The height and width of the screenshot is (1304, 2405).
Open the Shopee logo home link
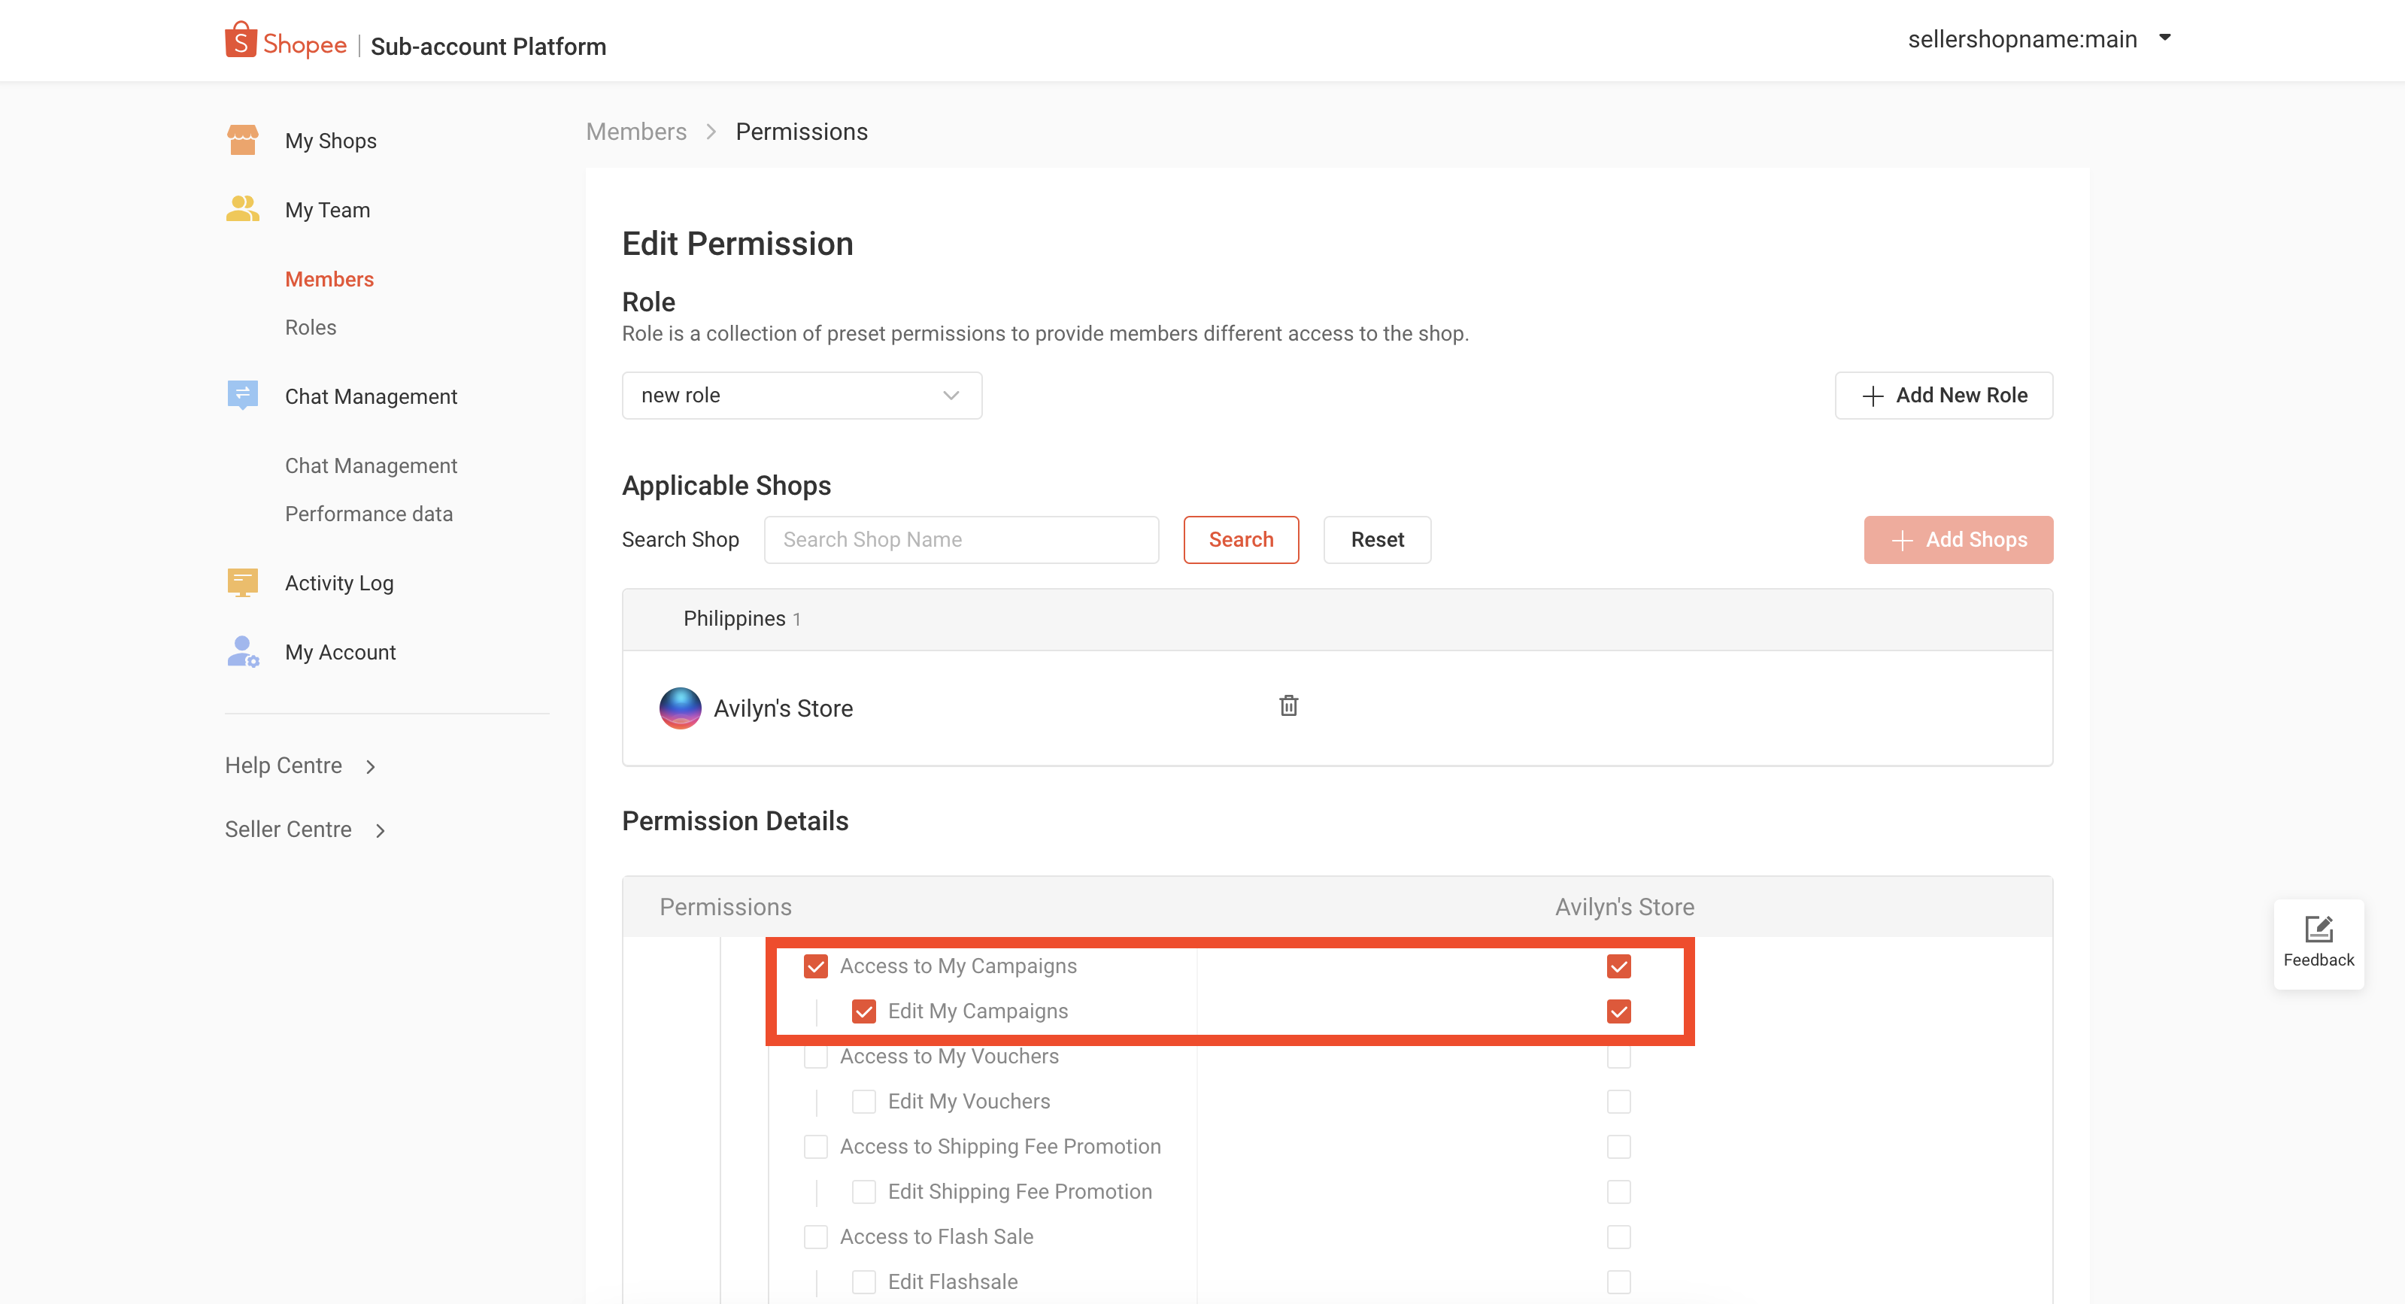coord(285,39)
